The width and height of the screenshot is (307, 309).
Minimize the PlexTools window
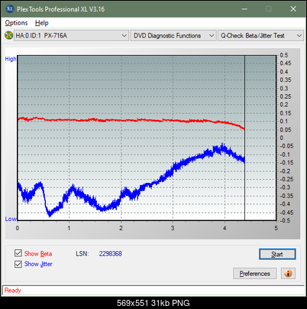[x=244, y=9]
